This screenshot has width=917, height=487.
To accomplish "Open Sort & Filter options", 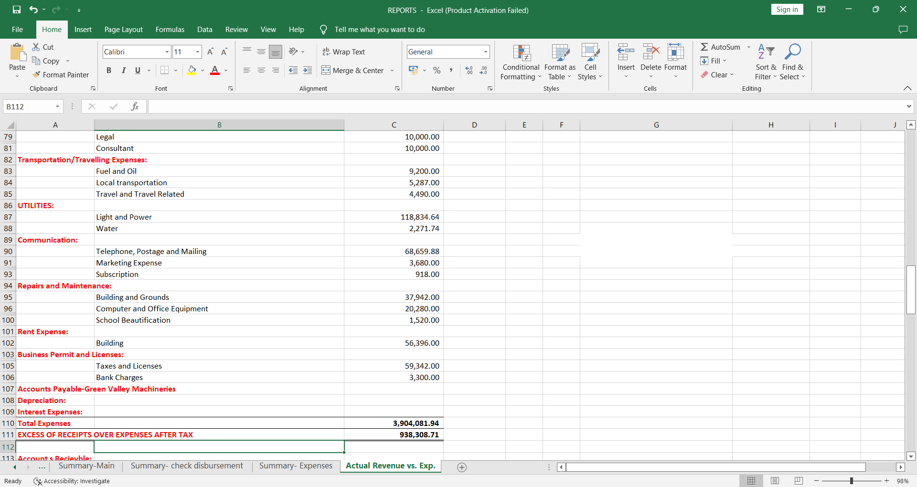I will click(766, 62).
